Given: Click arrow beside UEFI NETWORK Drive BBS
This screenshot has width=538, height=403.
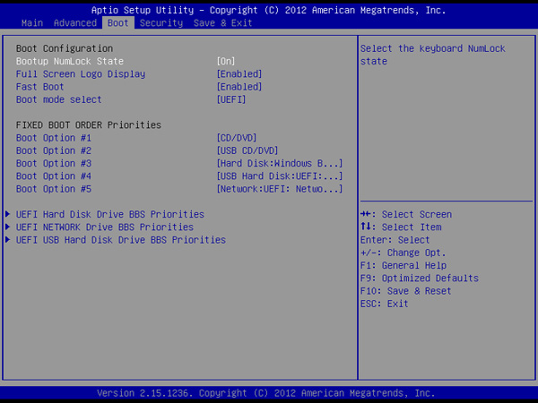Looking at the screenshot, I should point(8,227).
